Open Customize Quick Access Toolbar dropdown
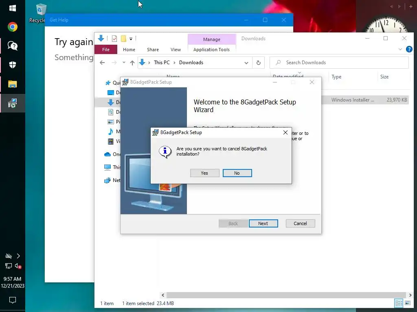 click(x=131, y=39)
